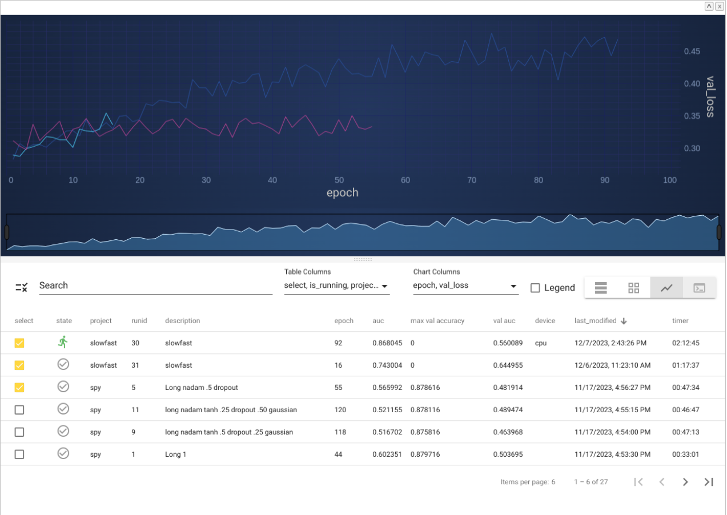Image resolution: width=727 pixels, height=515 pixels.
Task: Switch to table list view icon
Action: click(600, 288)
